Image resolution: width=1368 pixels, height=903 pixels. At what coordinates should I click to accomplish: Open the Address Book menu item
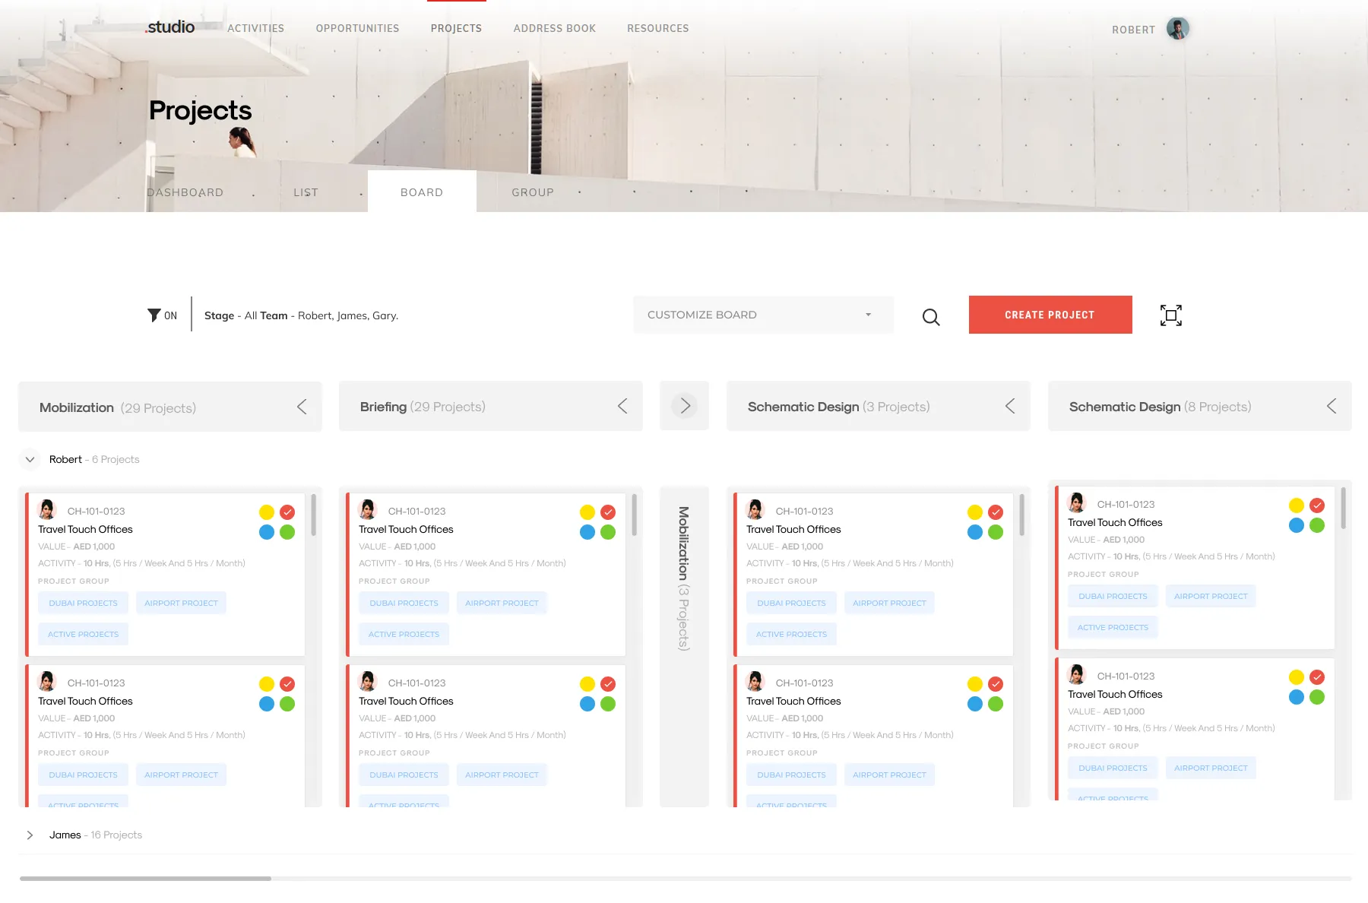point(555,28)
